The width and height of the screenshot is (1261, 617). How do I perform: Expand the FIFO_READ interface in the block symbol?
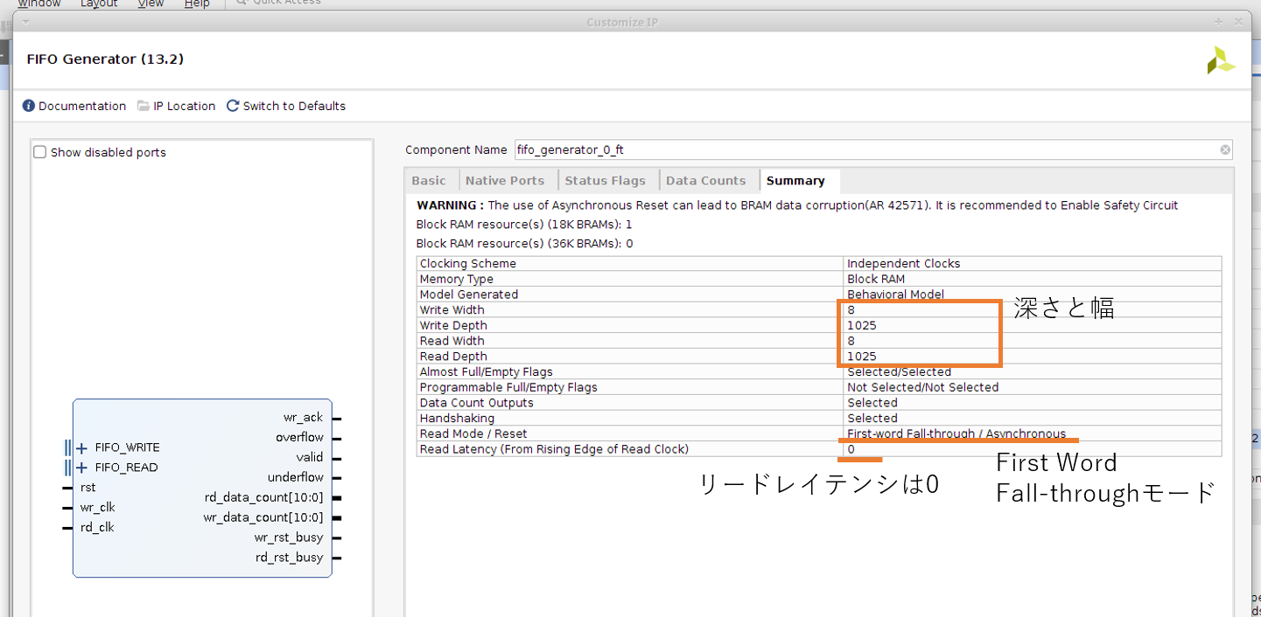[x=81, y=468]
